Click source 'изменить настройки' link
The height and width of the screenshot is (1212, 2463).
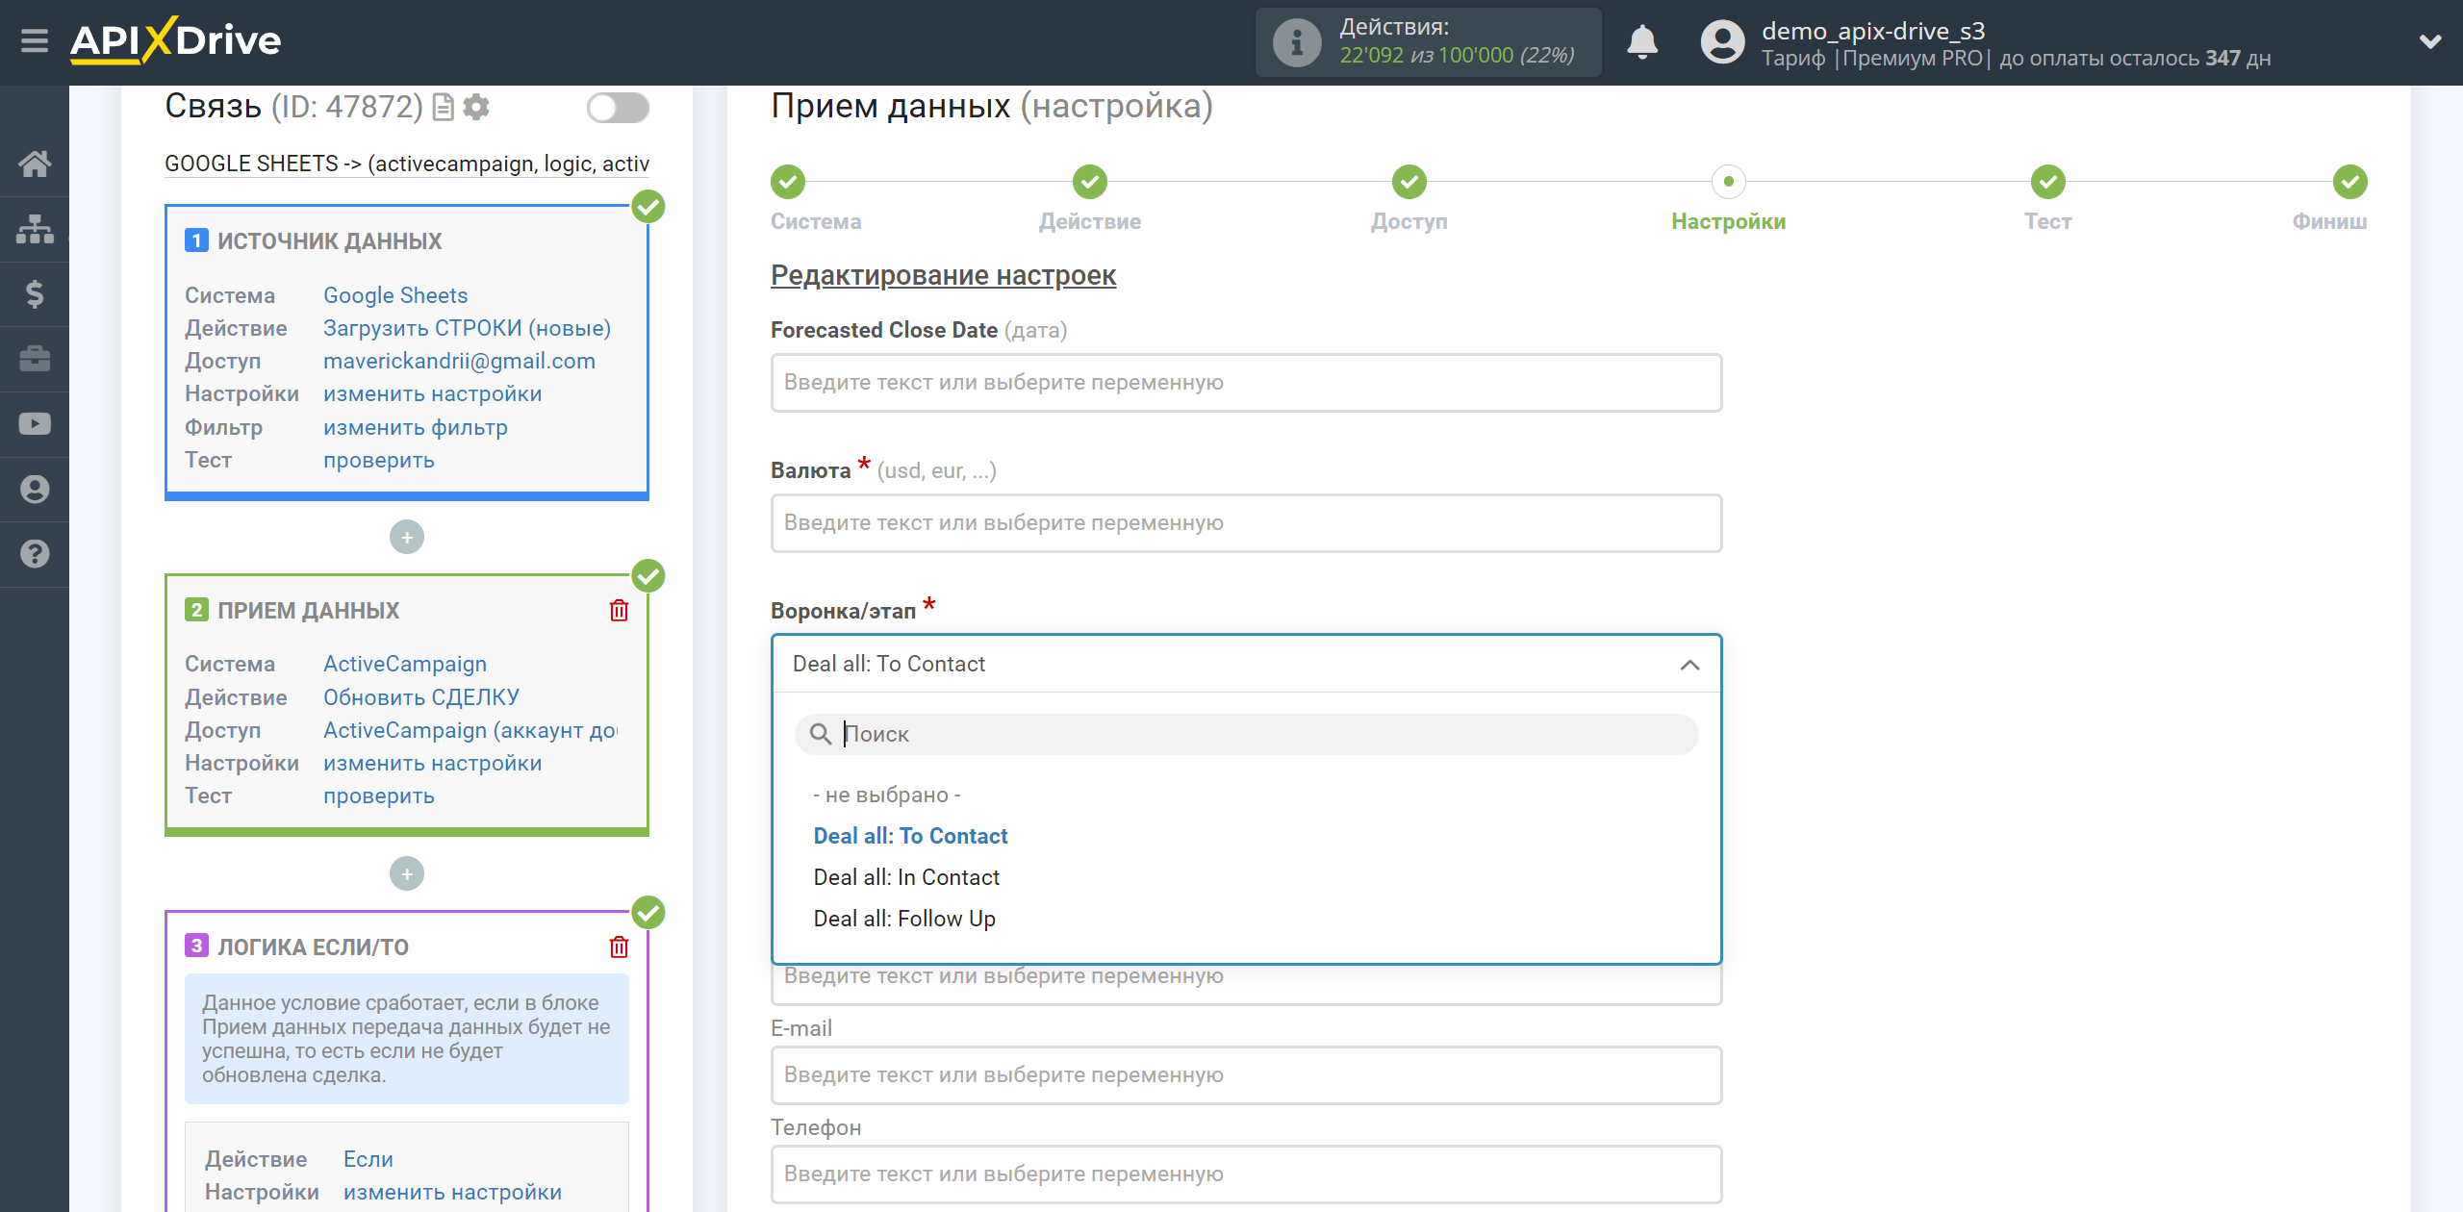pos(432,393)
